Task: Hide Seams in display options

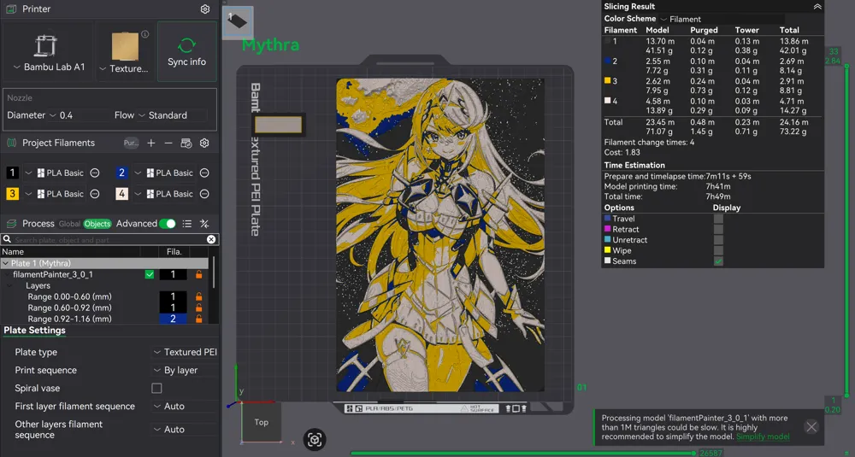Action: point(718,261)
